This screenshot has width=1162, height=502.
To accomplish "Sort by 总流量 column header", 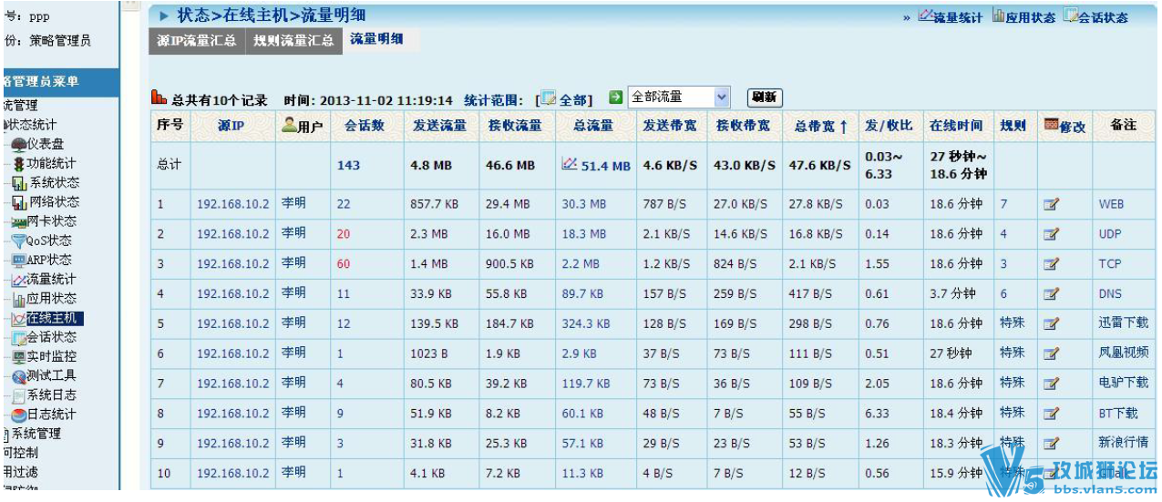I will pos(593,126).
